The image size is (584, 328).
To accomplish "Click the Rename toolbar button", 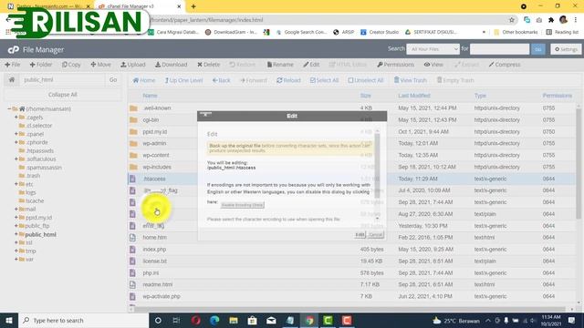I will pos(280,65).
